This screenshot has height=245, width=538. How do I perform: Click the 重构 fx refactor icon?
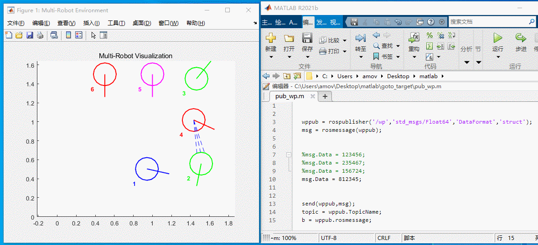pos(414,38)
